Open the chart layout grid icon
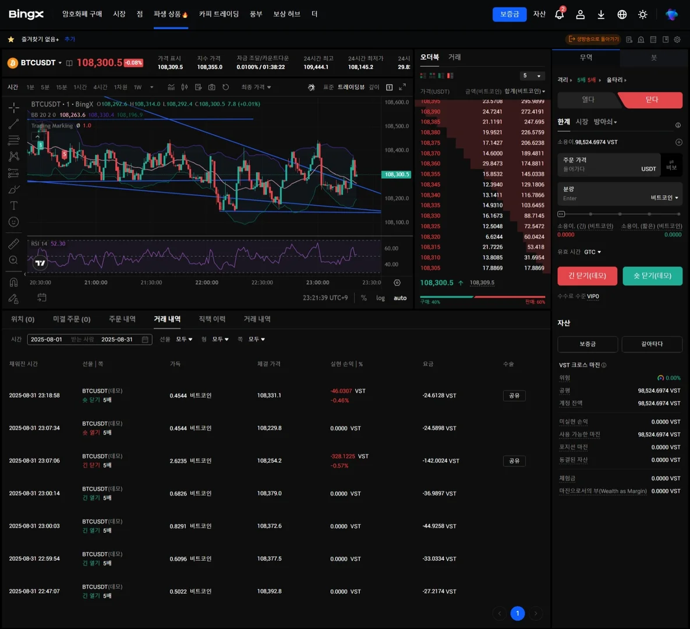The height and width of the screenshot is (629, 690). tap(390, 87)
